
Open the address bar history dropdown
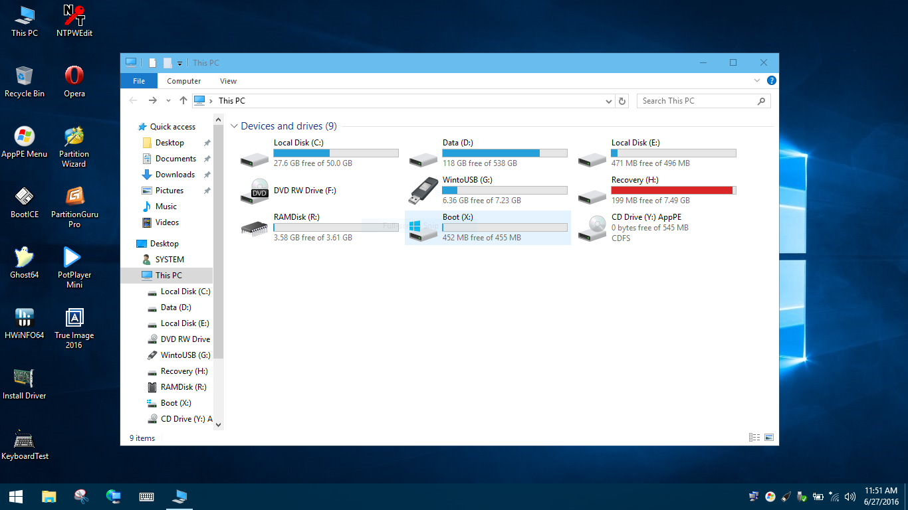[609, 101]
